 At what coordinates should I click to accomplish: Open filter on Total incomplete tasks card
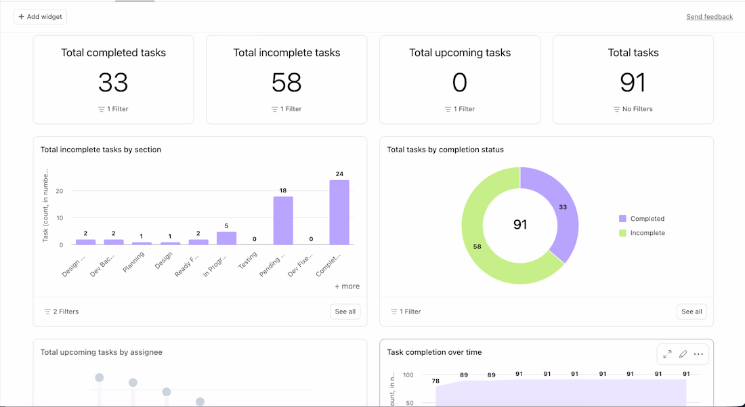286,109
